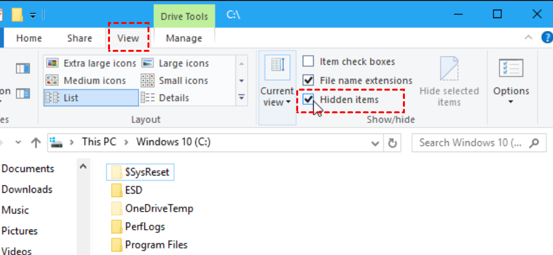The image size is (553, 255).
Task: Click the Up arrow navigation icon
Action: [36, 142]
